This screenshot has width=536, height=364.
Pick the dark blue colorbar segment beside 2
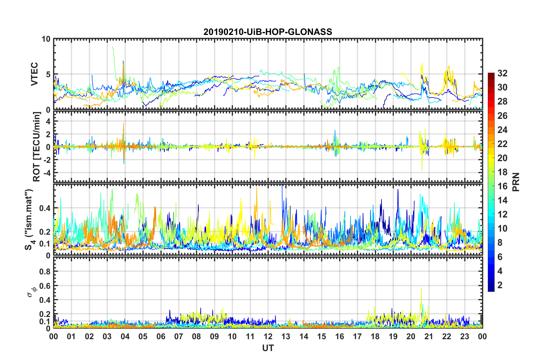click(x=491, y=288)
